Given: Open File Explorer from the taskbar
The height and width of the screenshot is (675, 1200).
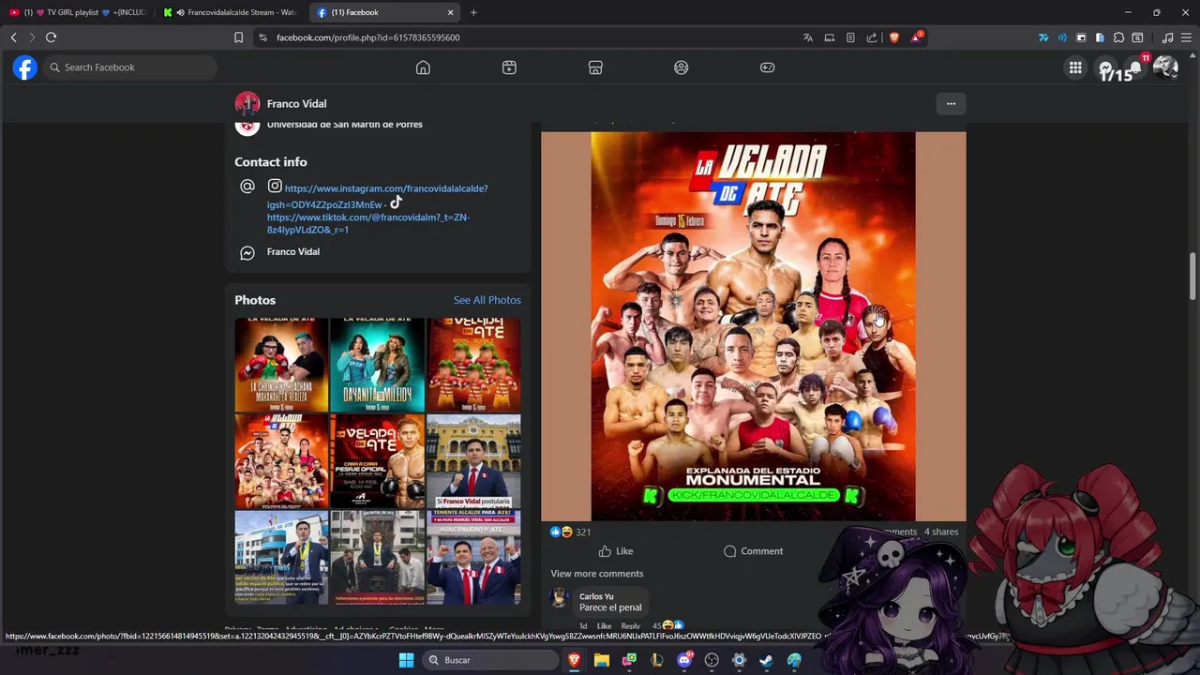Looking at the screenshot, I should point(602,660).
